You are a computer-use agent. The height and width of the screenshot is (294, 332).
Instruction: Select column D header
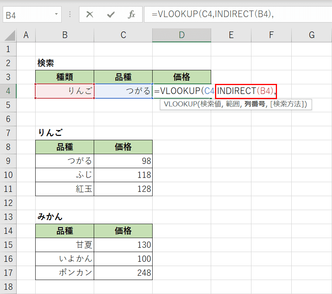pyautogui.click(x=182, y=35)
